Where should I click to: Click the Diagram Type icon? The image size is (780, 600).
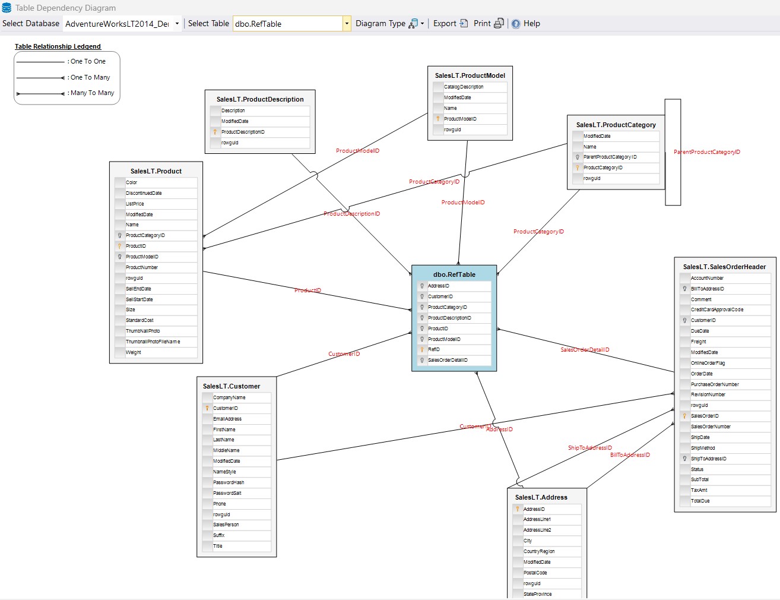pyautogui.click(x=413, y=24)
